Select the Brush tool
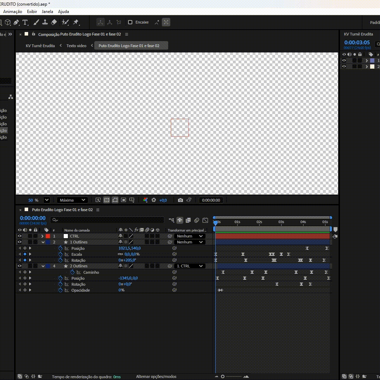380x380 pixels. click(36, 22)
